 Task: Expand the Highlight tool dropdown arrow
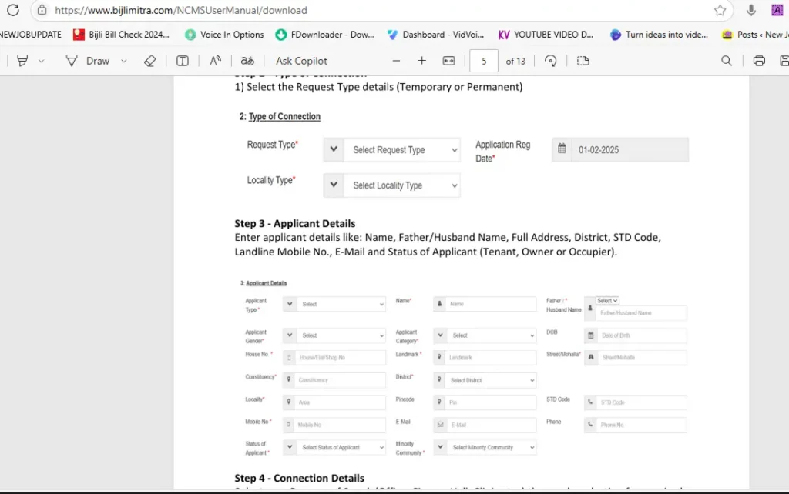[x=42, y=61]
